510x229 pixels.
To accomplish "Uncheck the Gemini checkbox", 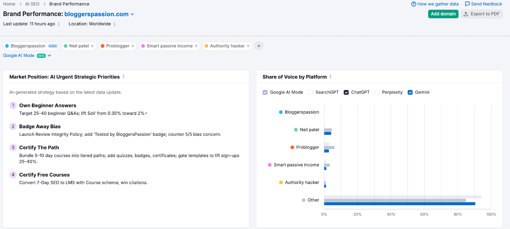I will click(410, 93).
